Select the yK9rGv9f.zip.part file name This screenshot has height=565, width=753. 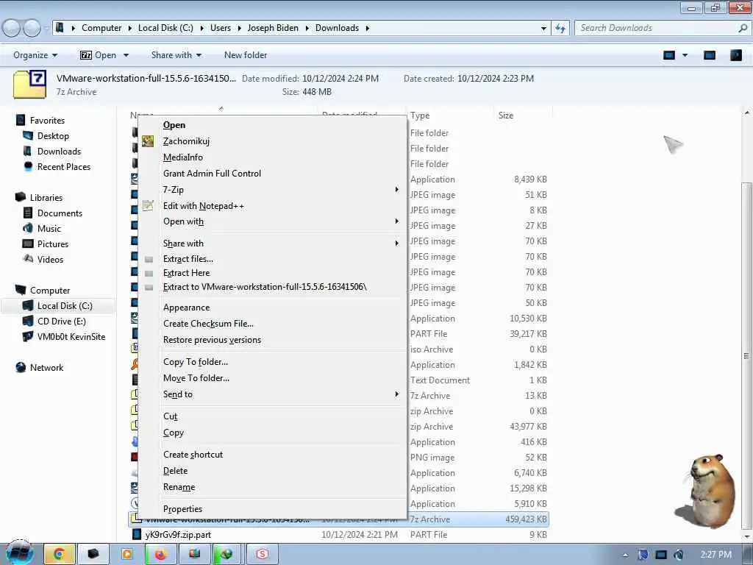[x=178, y=534]
